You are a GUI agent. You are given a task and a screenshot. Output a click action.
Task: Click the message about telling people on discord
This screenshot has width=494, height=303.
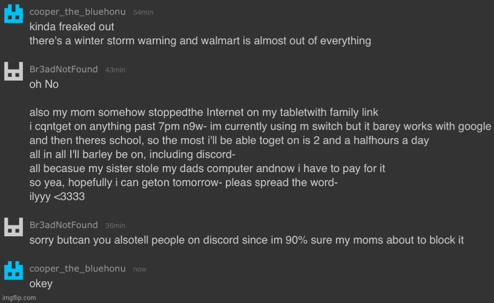pyautogui.click(x=246, y=240)
